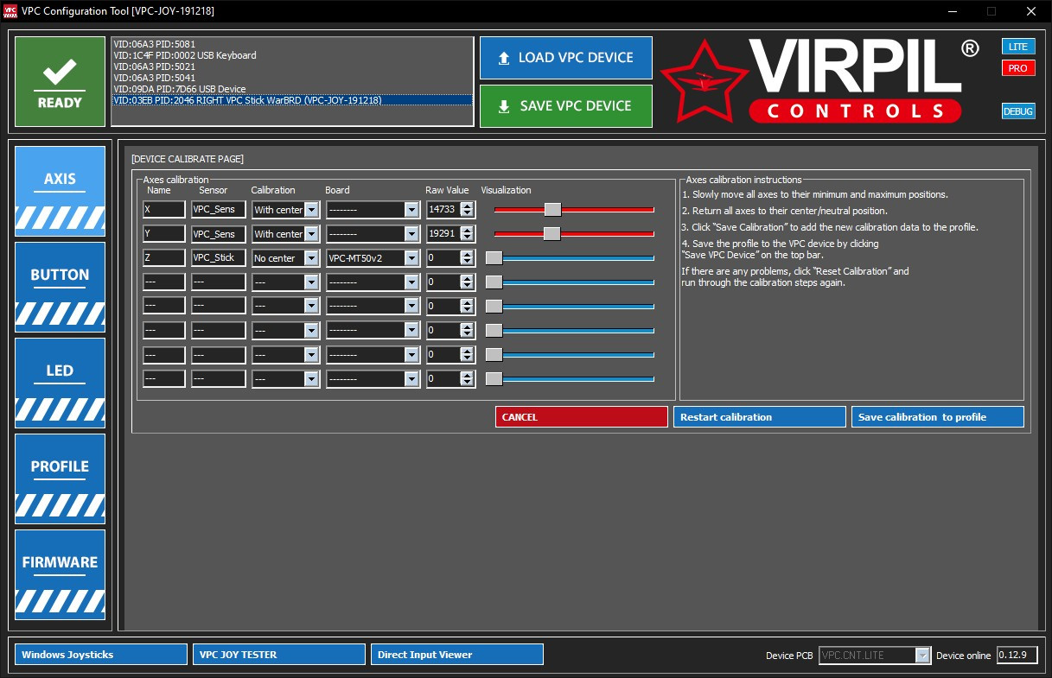
Task: Open the LED section
Action: coord(61,382)
